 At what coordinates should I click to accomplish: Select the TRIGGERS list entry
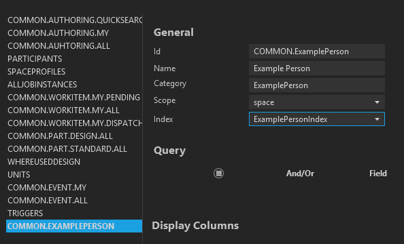pyautogui.click(x=74, y=213)
